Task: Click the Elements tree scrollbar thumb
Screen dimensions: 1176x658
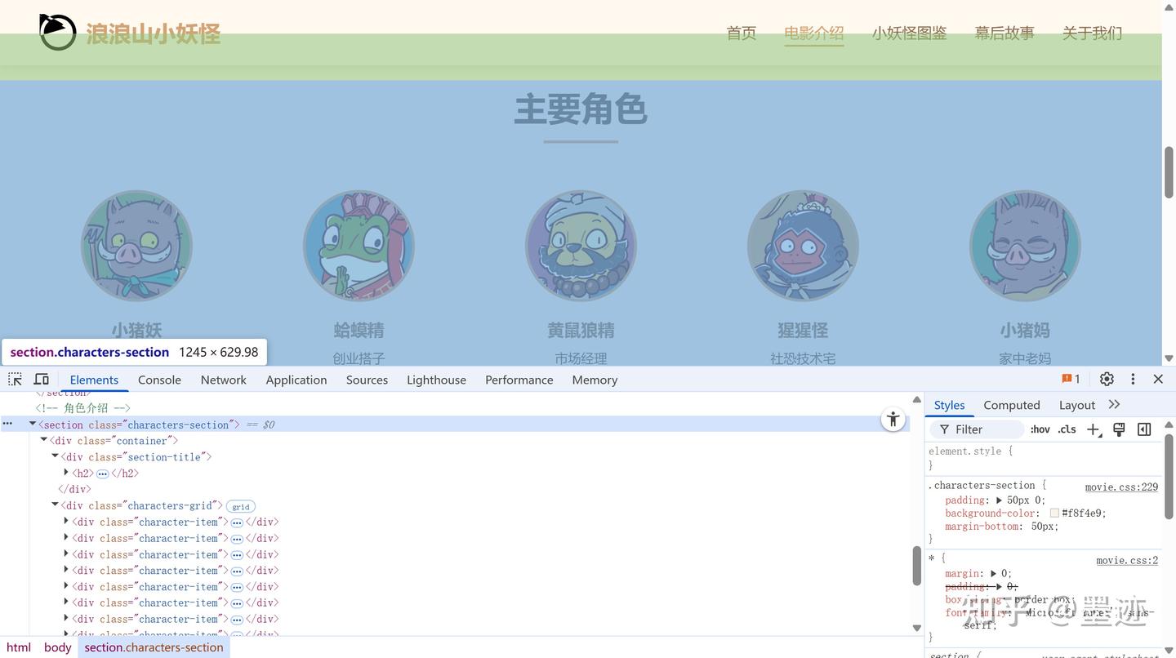Action: 917,566
